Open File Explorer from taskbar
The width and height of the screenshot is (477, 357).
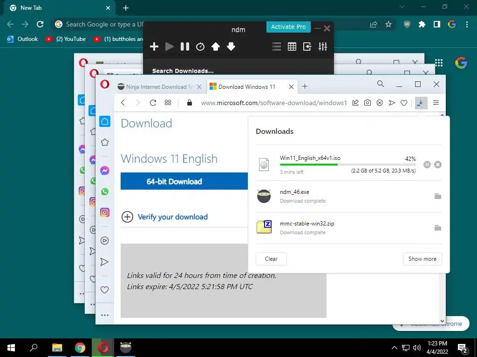coord(57,348)
